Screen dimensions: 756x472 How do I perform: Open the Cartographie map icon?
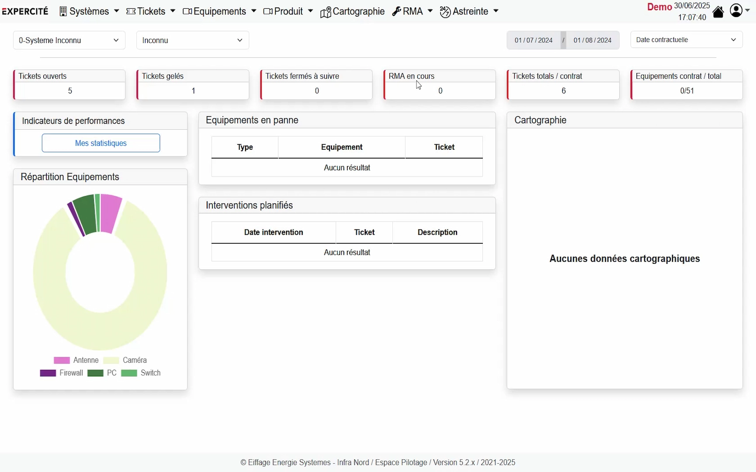[x=326, y=12]
